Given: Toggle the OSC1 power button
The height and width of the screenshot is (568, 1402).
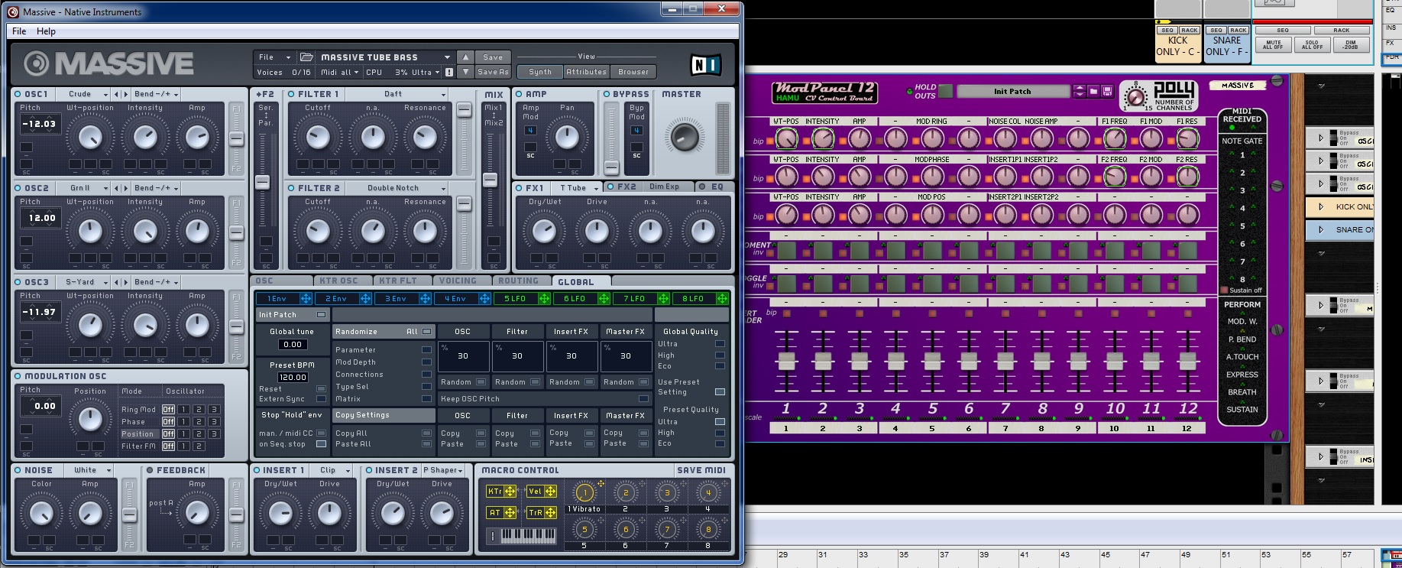Looking at the screenshot, I should coord(18,94).
